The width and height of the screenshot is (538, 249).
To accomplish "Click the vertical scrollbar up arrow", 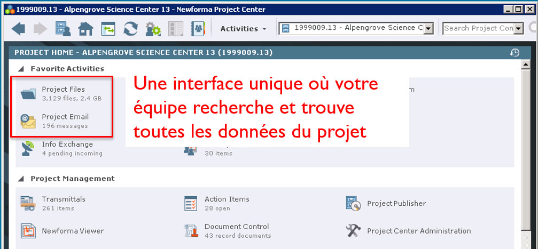I will click(x=525, y=65).
